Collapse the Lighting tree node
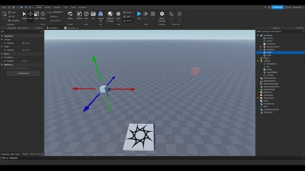Viewport: 305px width, 171px height. (x=258, y=61)
